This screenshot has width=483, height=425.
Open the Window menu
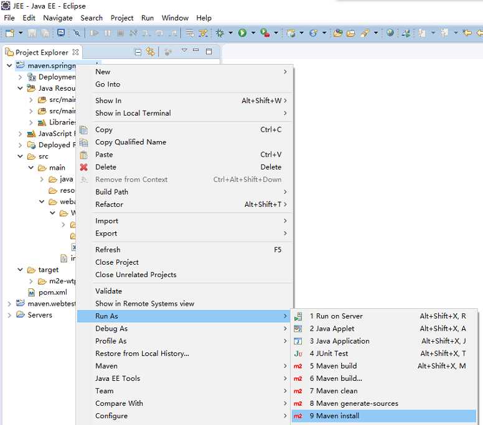click(175, 18)
